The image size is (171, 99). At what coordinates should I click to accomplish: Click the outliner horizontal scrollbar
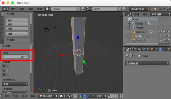click(x=141, y=44)
